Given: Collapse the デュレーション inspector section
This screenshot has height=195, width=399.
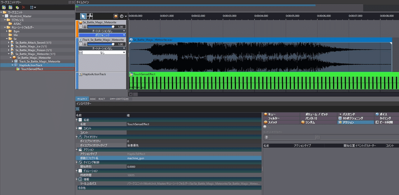Looking at the screenshot, I should pyautogui.click(x=77, y=171).
